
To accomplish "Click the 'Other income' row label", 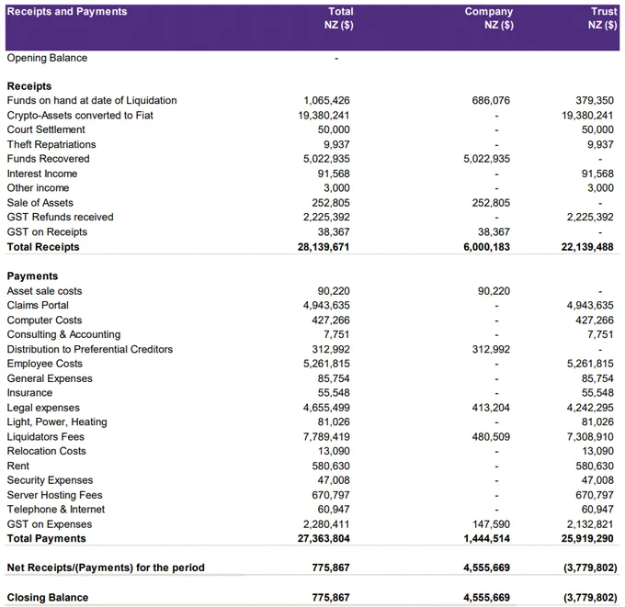I will click(x=38, y=187).
